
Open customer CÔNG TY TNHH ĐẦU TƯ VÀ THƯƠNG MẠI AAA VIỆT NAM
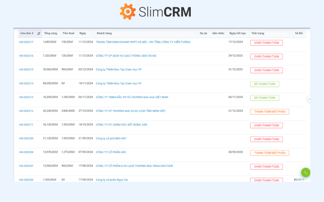[132, 97]
